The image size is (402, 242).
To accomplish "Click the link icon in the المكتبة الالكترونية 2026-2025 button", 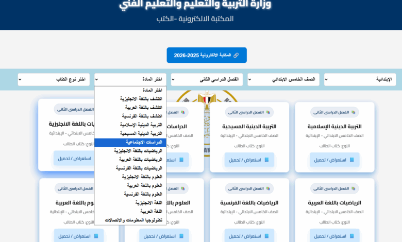I will [x=236, y=55].
